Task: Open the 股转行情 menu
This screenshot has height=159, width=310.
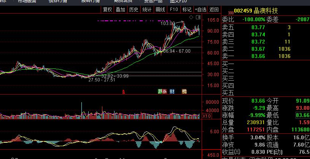Action: tap(91, 1)
